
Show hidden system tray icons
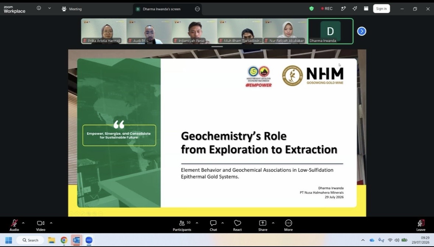click(x=363, y=240)
